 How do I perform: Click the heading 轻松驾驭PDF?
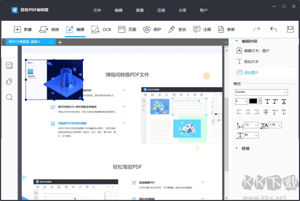[127, 167]
